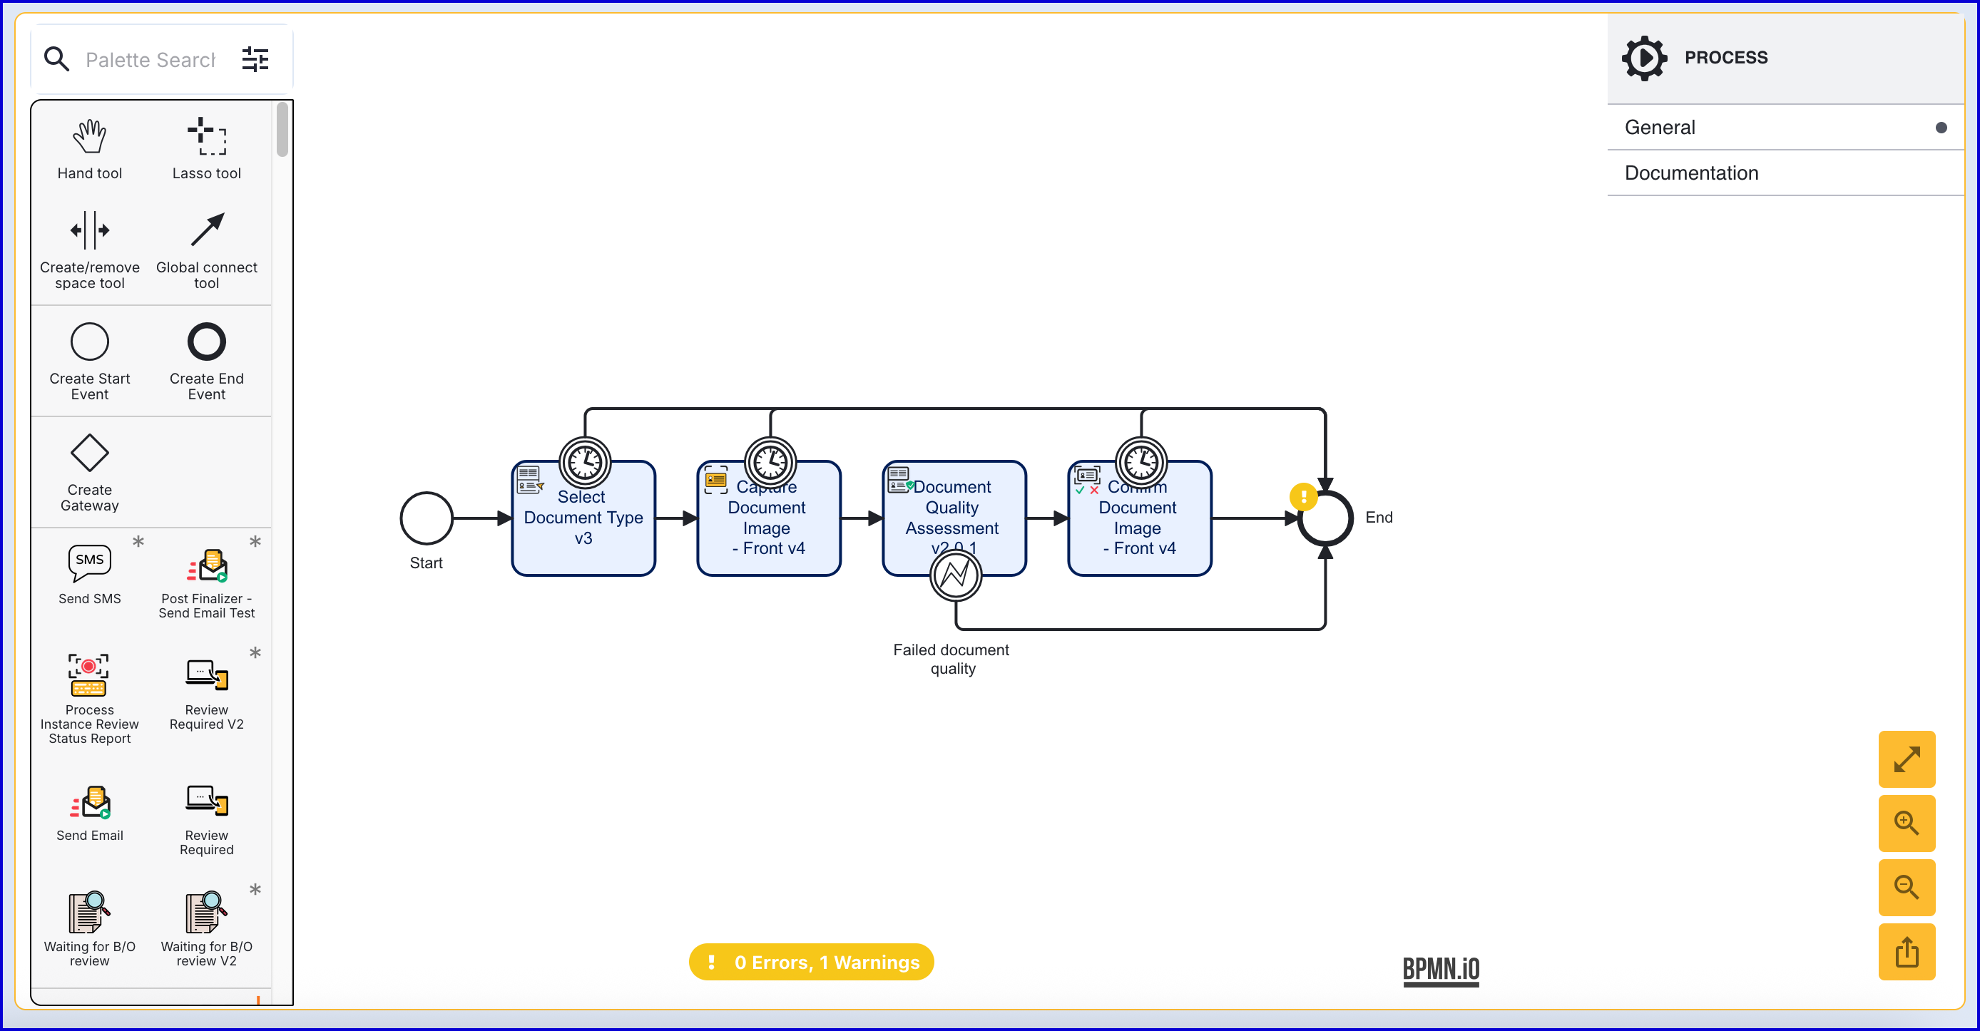Click the BPMN.io logo link
Screen dimensions: 1980x1031
(x=1440, y=970)
